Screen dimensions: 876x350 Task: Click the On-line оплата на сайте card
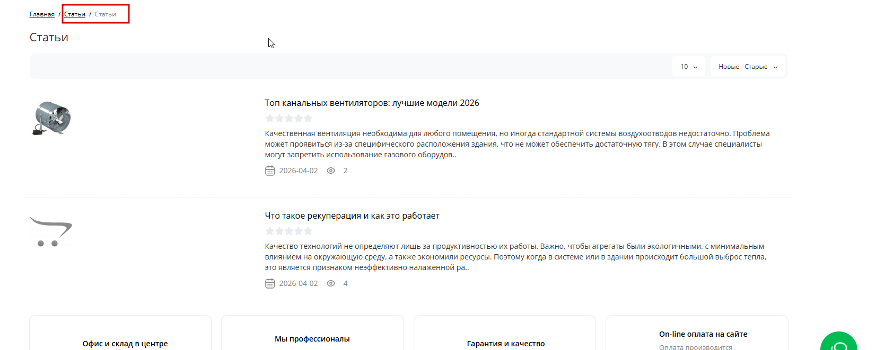coord(697,333)
